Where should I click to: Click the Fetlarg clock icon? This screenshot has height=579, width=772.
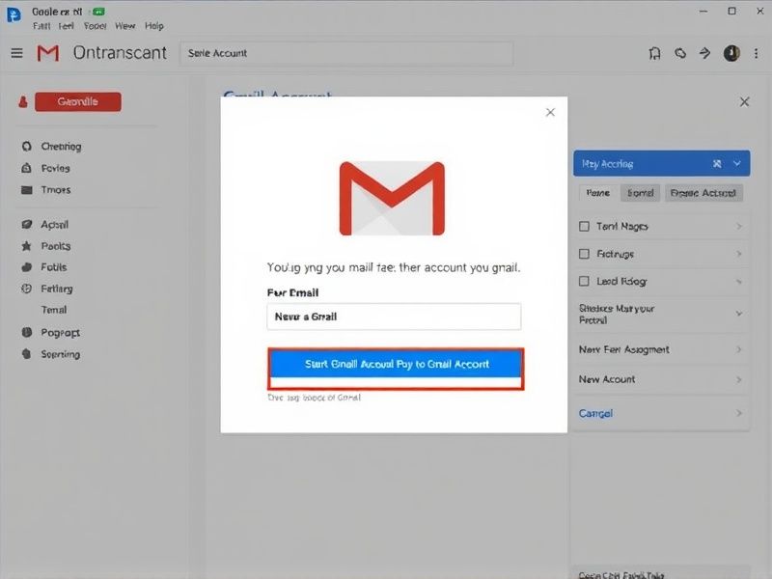(x=27, y=289)
